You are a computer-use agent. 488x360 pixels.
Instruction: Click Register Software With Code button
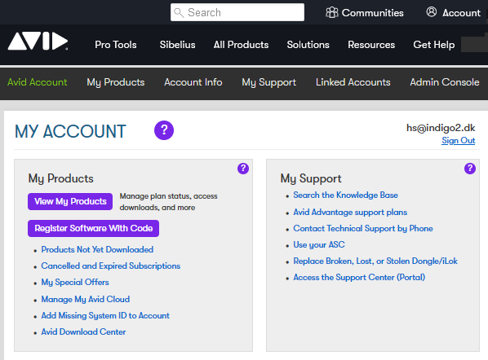click(93, 229)
